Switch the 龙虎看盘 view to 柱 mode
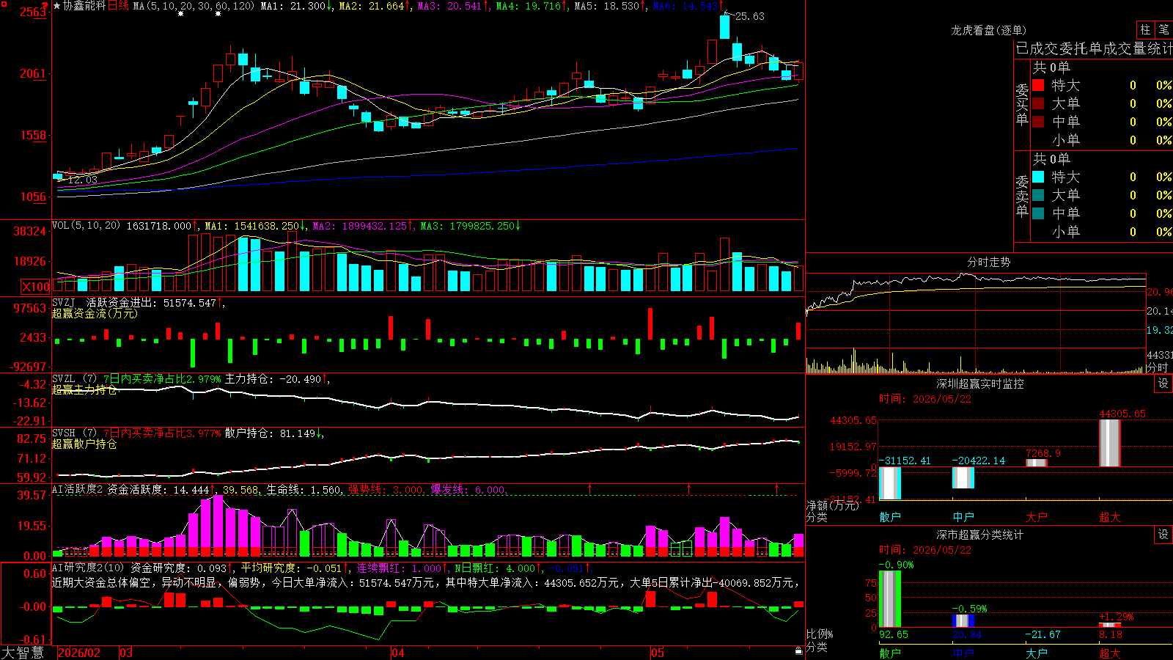1173x660 pixels. (x=1145, y=30)
